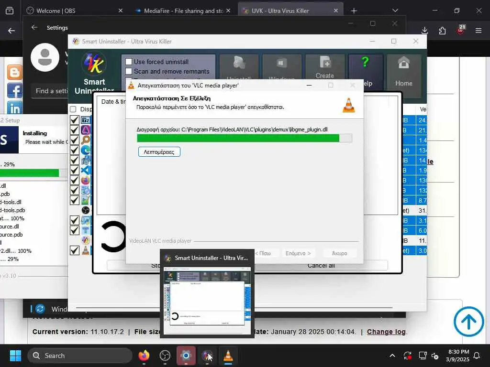This screenshot has width=490, height=367.
Task: Open Firefox from the taskbar
Action: click(144, 356)
